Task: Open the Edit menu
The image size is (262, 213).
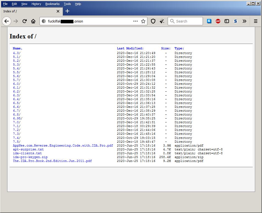Action: point(14,4)
